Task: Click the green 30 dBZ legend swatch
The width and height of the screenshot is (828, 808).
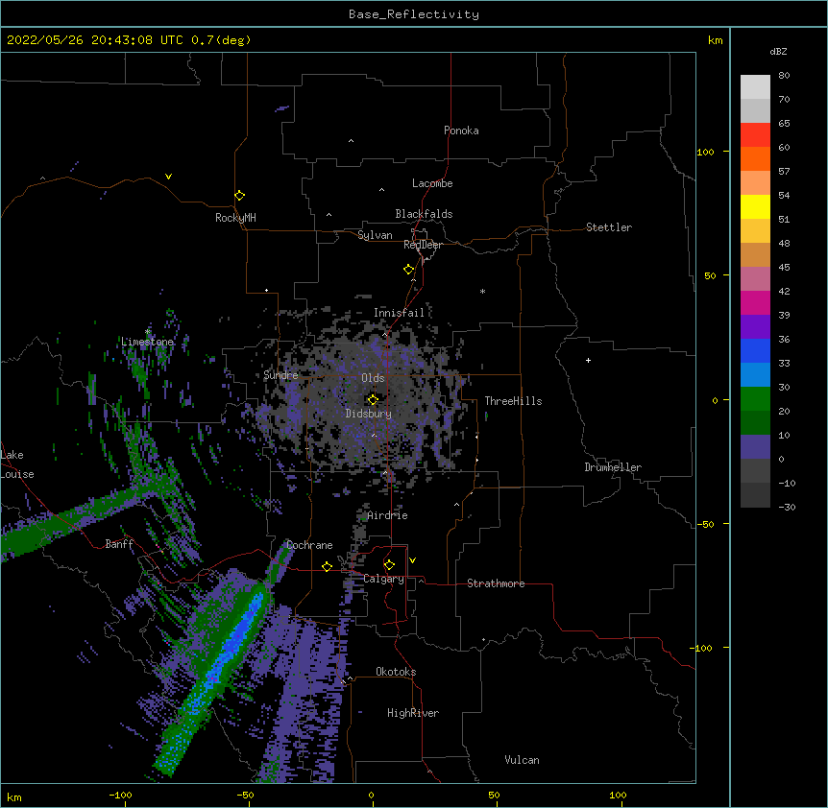Action: tap(755, 399)
